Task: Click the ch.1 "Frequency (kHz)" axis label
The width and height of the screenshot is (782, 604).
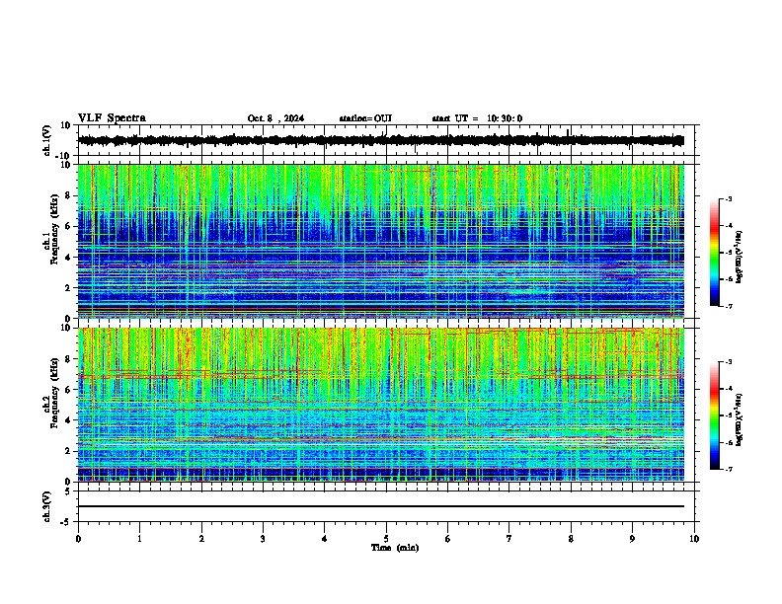Action: (x=54, y=230)
